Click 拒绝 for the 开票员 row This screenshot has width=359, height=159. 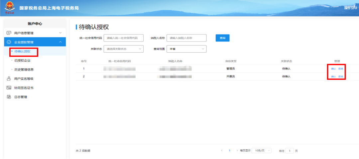[x=341, y=77]
